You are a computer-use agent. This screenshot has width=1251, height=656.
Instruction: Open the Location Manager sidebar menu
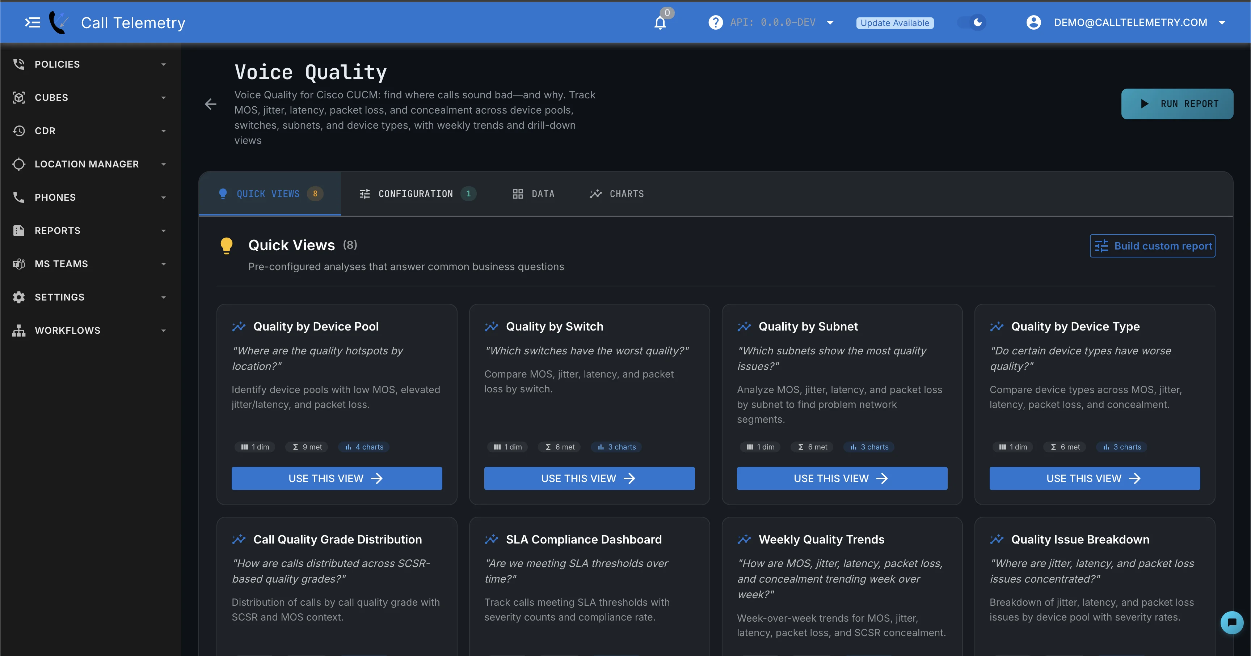[x=90, y=164]
